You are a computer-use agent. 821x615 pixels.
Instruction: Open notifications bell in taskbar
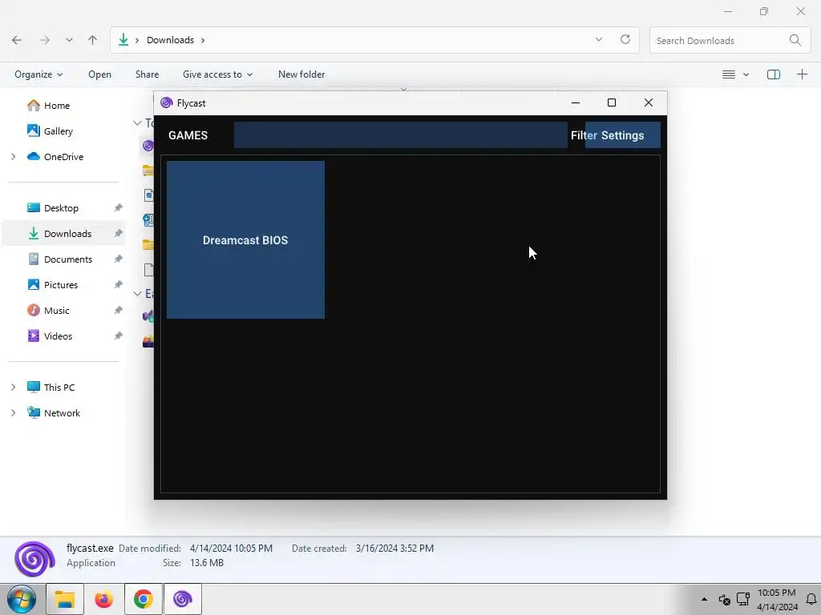pos(811,599)
